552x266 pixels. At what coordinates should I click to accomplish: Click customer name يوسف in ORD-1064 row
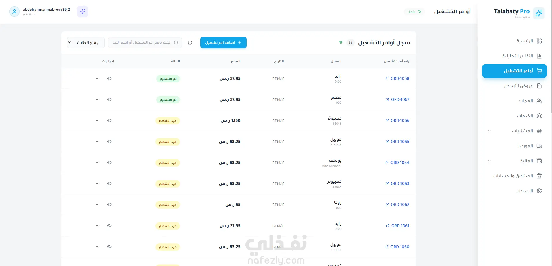335,160
